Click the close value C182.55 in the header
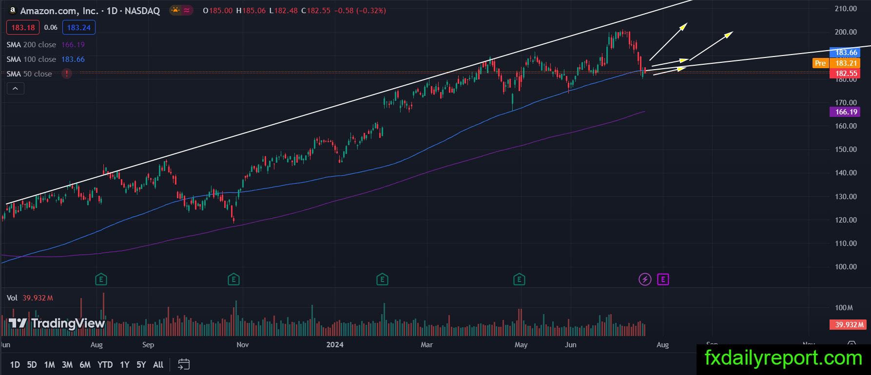This screenshot has height=375, width=871. [316, 10]
